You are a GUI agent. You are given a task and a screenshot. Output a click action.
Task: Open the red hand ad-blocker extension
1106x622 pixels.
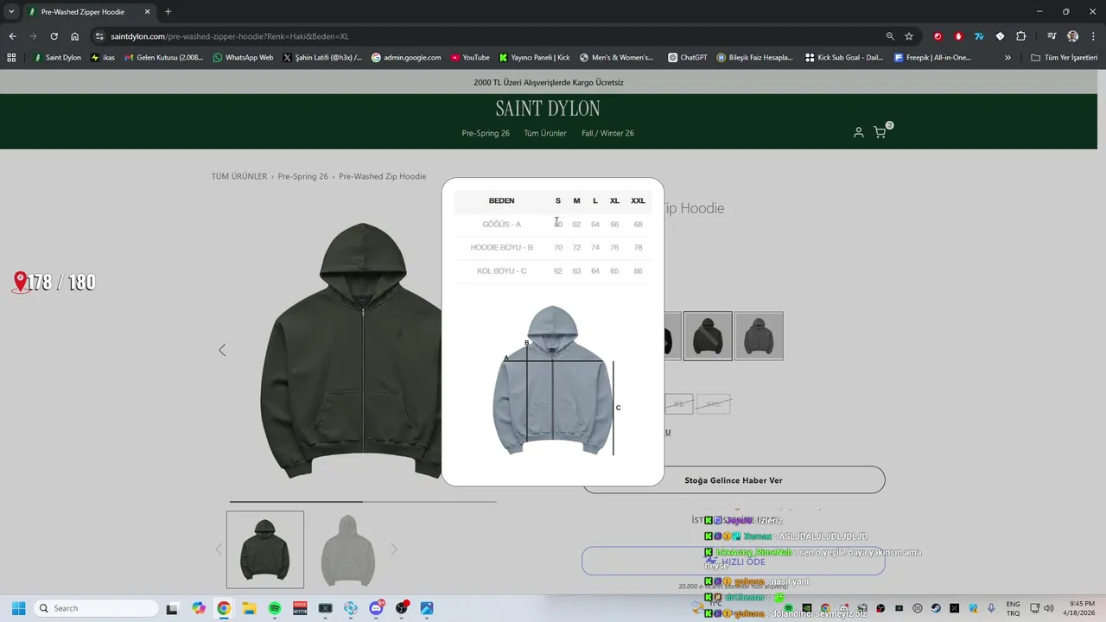click(958, 36)
